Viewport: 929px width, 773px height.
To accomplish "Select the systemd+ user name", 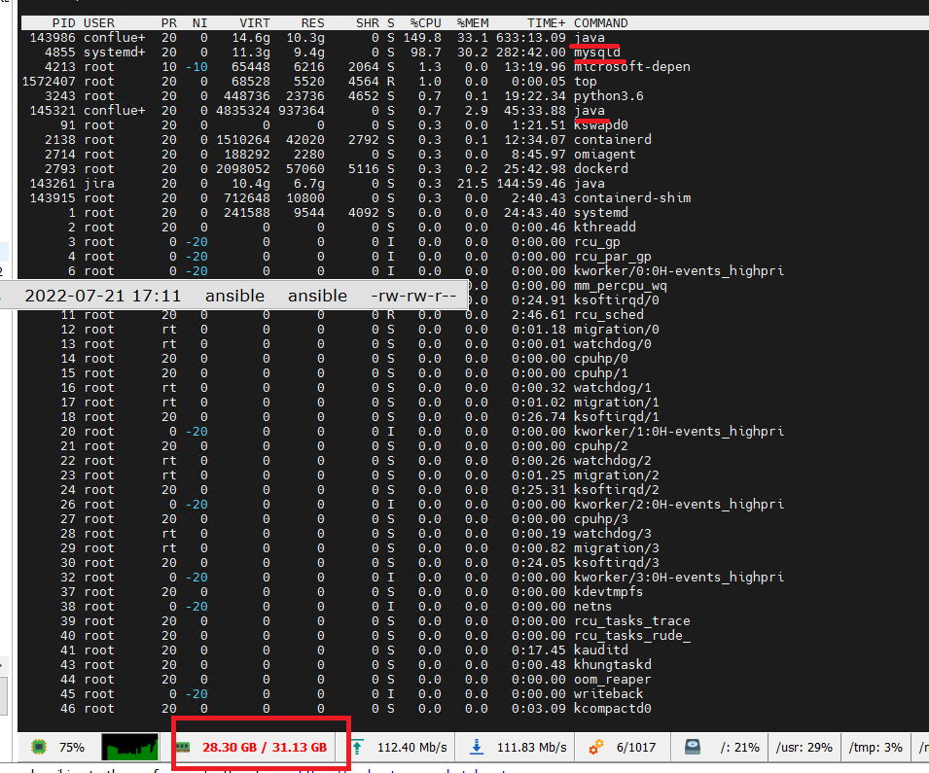I will 115,53.
